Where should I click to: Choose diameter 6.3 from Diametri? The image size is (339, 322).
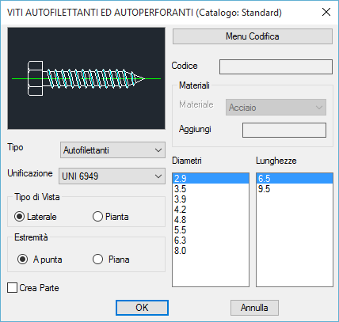click(x=211, y=241)
